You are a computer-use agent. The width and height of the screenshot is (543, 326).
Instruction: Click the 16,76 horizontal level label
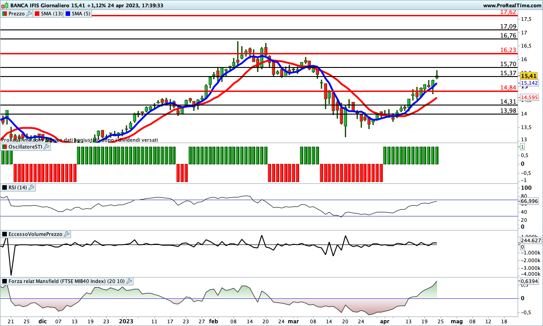coord(509,35)
